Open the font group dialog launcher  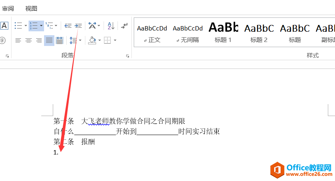(7, 56)
